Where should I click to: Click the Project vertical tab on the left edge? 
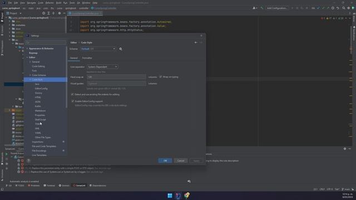pyautogui.click(x=2, y=17)
